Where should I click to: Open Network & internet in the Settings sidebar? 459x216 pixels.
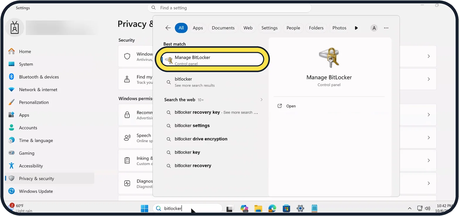click(x=50, y=90)
